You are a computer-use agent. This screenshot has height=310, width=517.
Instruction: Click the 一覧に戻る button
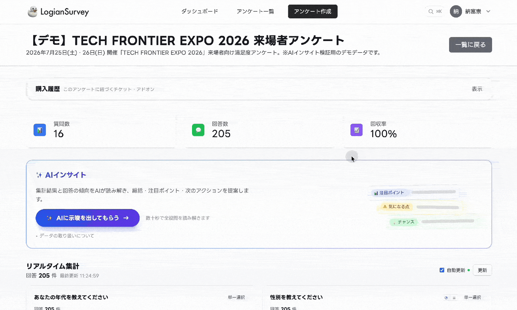pos(470,45)
